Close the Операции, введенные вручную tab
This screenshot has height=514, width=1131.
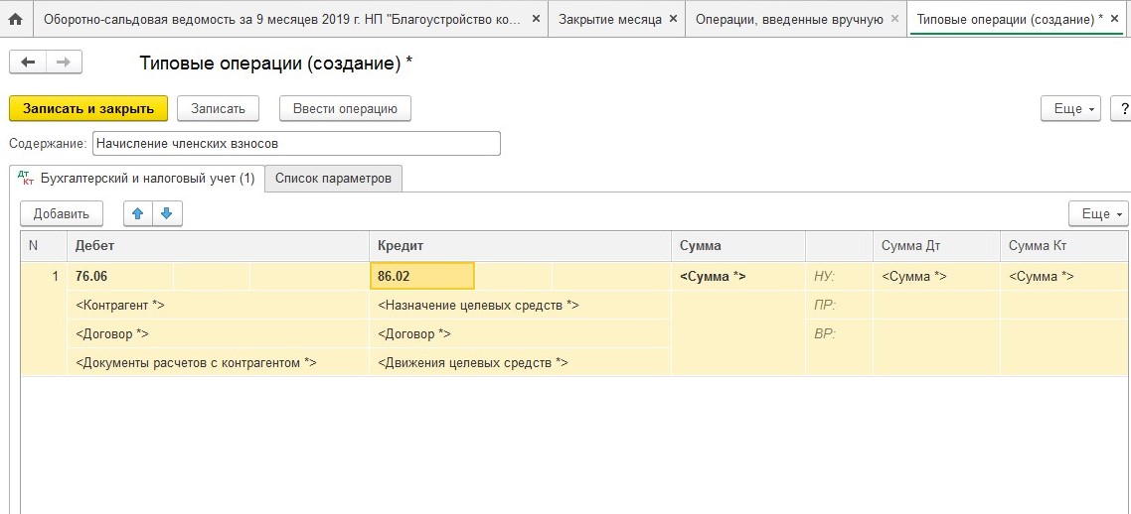tap(894, 19)
